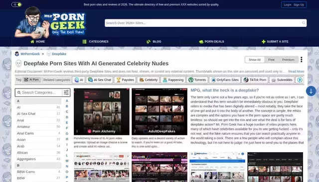Open the Home menu item

point(38,42)
